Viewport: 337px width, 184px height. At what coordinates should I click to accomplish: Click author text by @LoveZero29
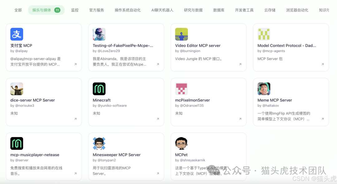pyautogui.click(x=106, y=51)
